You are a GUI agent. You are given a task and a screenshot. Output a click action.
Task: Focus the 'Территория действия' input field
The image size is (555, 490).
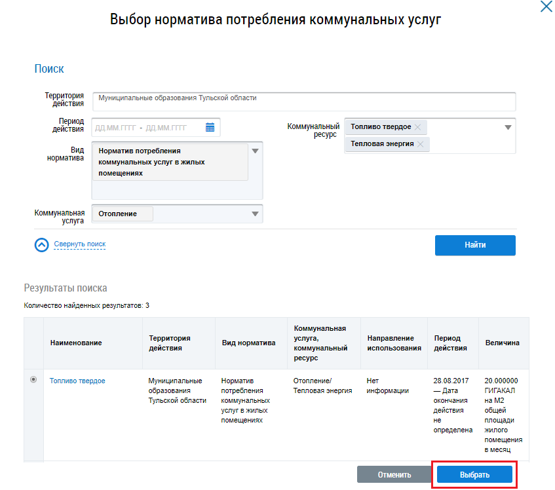(x=304, y=102)
